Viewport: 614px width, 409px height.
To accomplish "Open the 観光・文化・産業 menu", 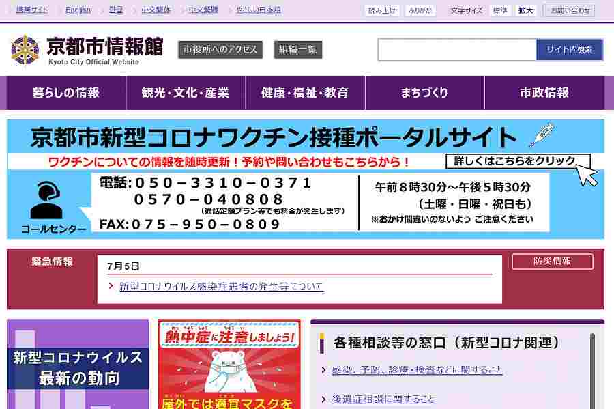I will 186,93.
